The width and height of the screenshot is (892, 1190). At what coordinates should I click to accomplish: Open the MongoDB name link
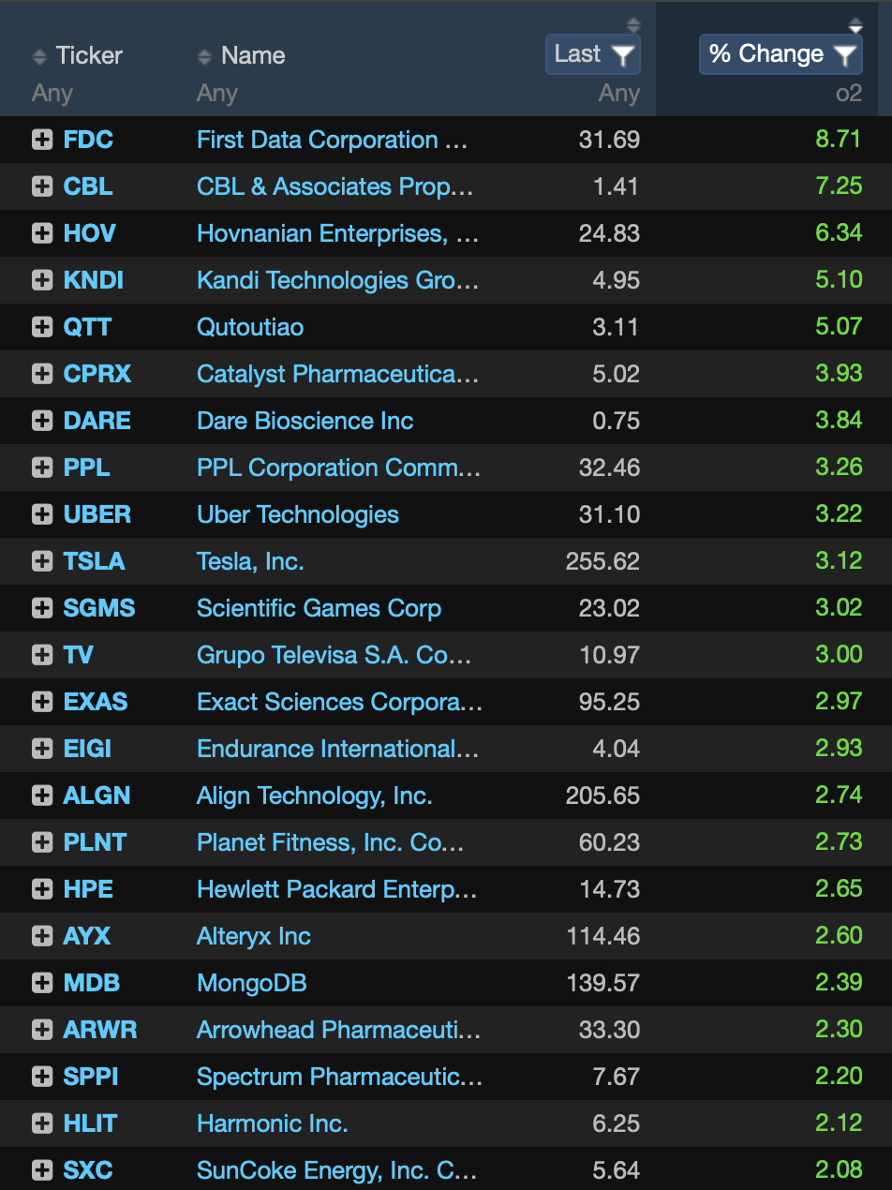pos(252,983)
